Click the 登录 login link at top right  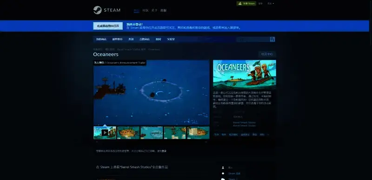[260, 4]
